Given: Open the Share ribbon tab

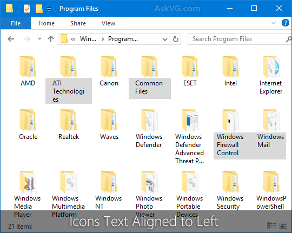Looking at the screenshot, I should point(78,23).
